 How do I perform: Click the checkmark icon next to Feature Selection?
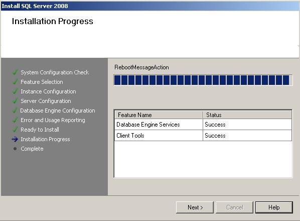pyautogui.click(x=15, y=82)
